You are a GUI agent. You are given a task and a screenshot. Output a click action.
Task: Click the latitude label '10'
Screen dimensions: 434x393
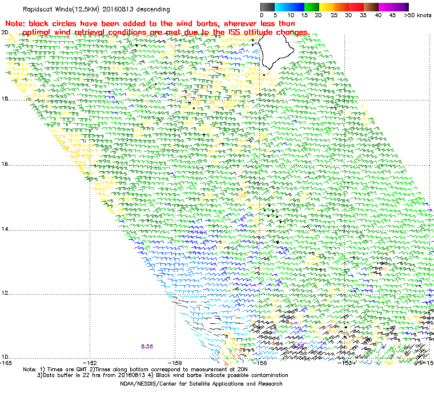coord(5,357)
